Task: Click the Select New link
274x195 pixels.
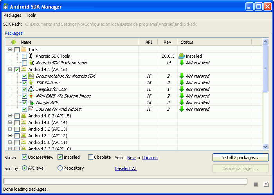Action: 132,158
